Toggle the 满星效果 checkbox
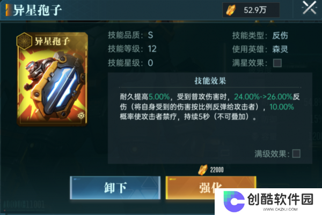322x215 pixels. [x=277, y=63]
